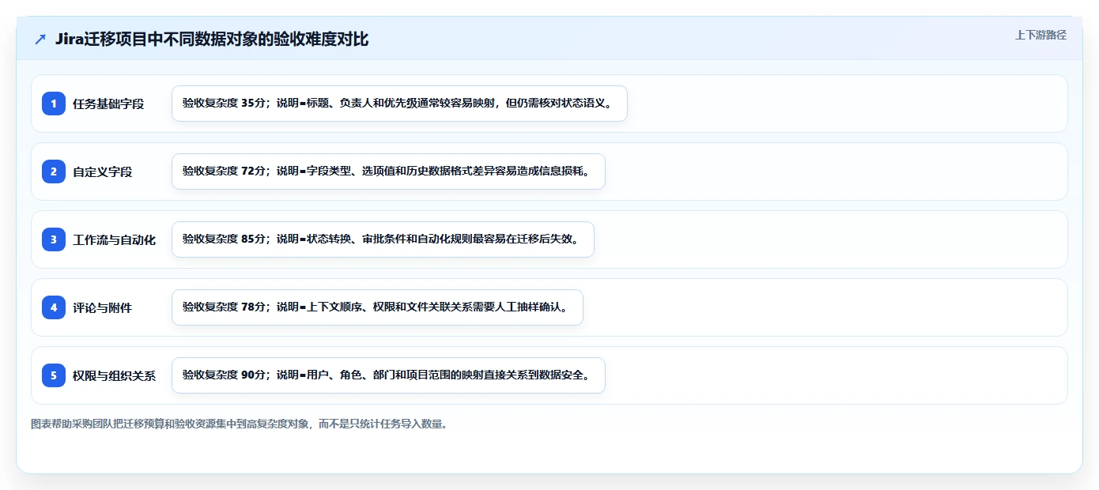Click the title Jira迁移项目中不同数据对象的验收难度对比
The height and width of the screenshot is (490, 1099).
212,39
